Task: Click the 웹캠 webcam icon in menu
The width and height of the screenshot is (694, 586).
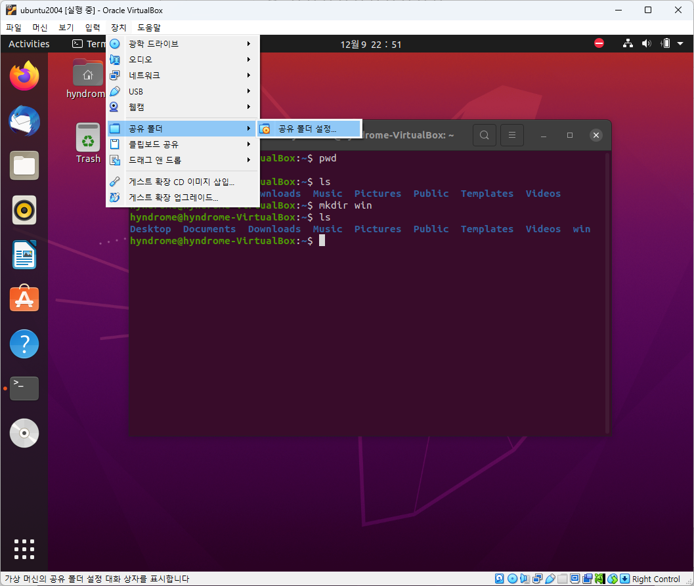Action: pos(115,107)
